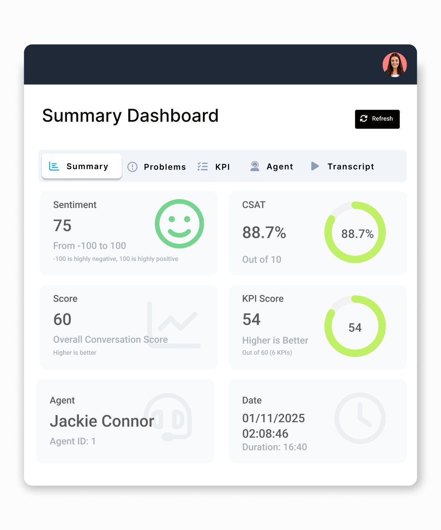The height and width of the screenshot is (530, 441).
Task: Click the Jackie Connor agent name
Action: [101, 421]
